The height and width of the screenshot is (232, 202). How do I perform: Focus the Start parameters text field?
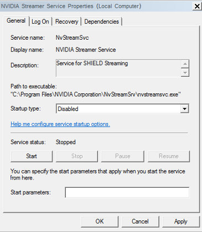(x=127, y=192)
